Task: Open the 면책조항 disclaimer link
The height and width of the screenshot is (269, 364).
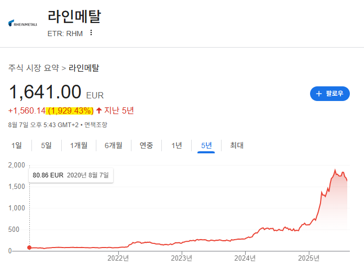Action: click(x=96, y=125)
